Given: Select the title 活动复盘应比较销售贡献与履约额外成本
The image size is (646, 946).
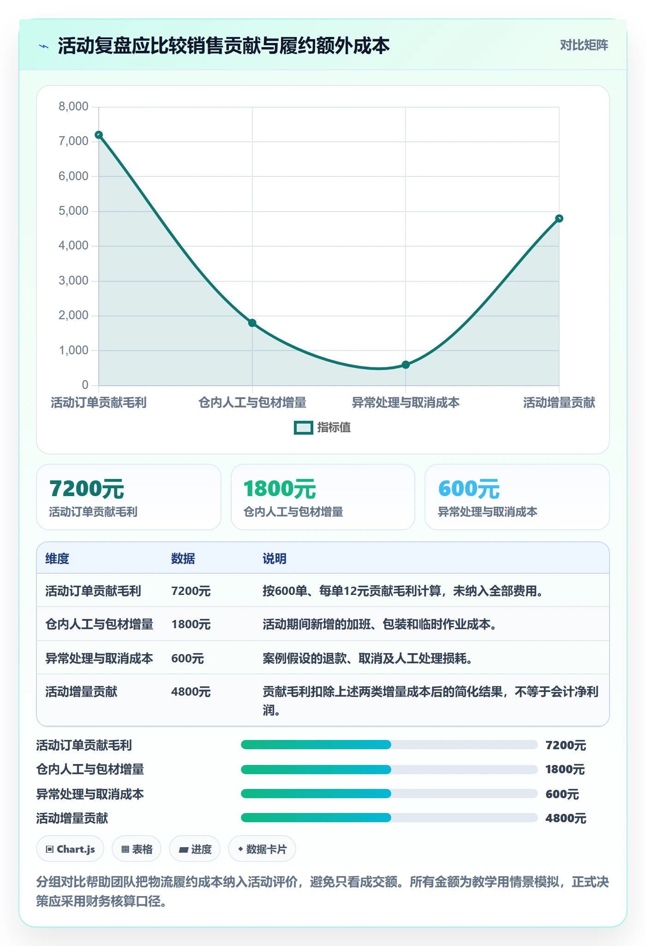Looking at the screenshot, I should coord(224,46).
